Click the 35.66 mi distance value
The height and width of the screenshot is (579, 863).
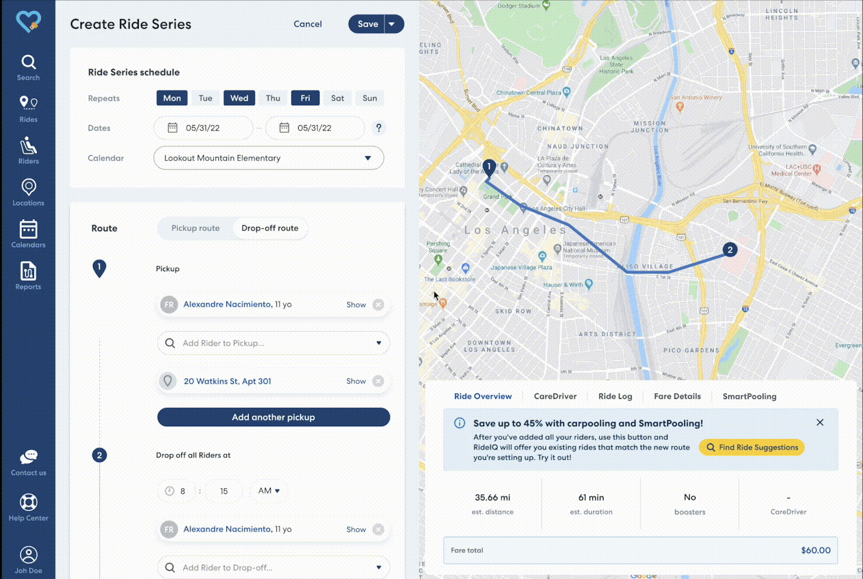coord(493,497)
